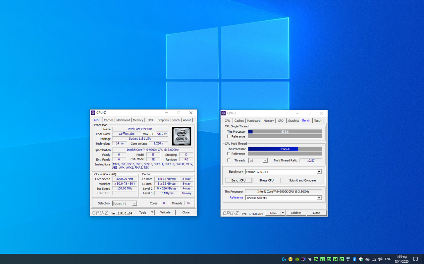Screen dimensions: 424x264
Task: Open the Selection Socket #1 dropdown
Action: [125, 203]
